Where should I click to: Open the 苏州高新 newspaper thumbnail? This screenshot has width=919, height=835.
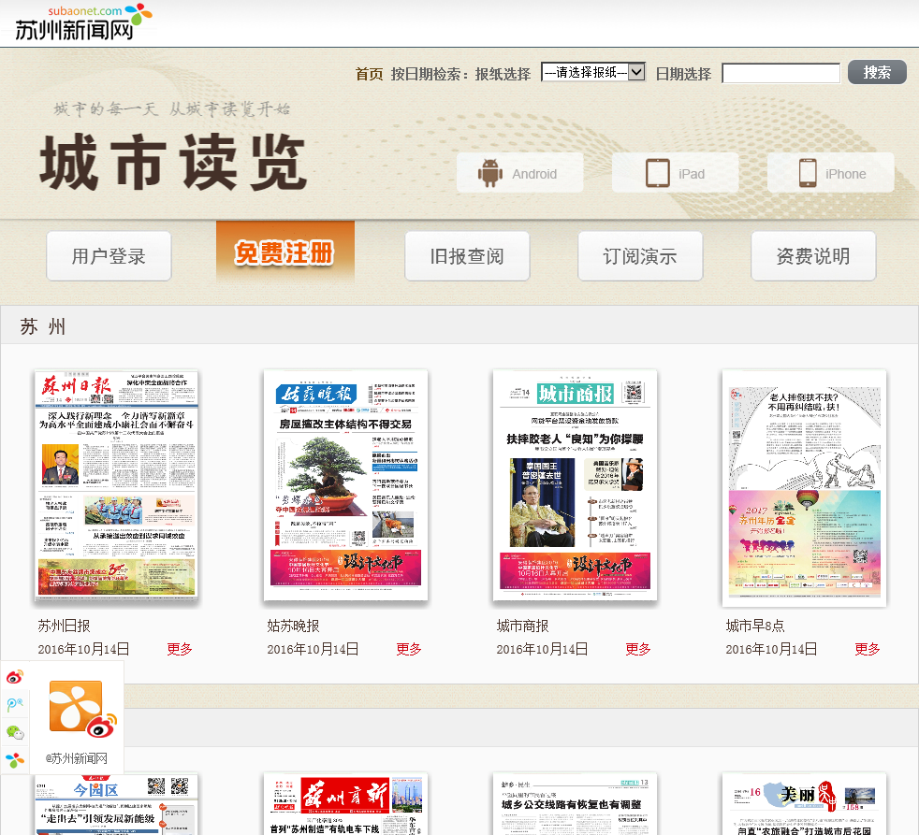coord(346,804)
